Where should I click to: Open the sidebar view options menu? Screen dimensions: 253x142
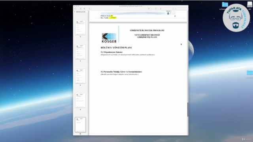coord(76,9)
